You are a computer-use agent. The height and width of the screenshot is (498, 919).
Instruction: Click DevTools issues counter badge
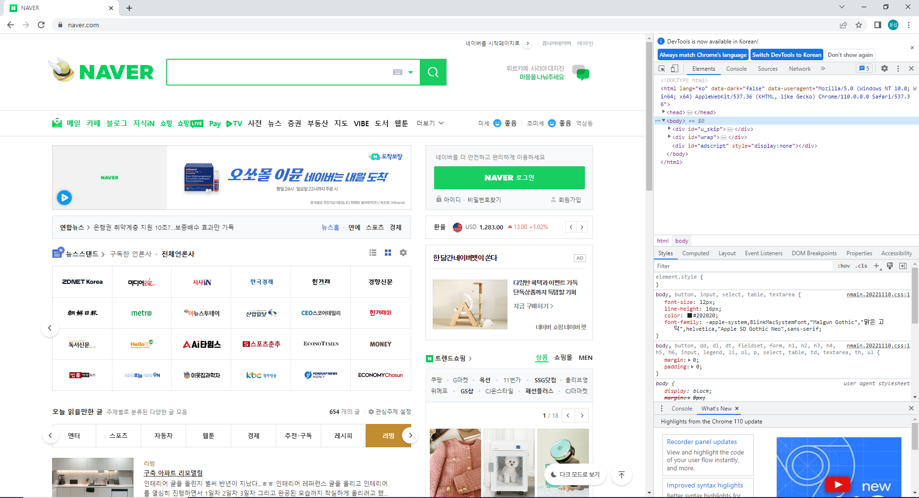pos(864,68)
